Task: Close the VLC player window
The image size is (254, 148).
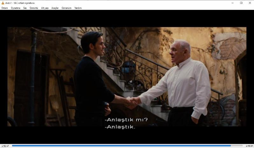Action: (x=250, y=3)
